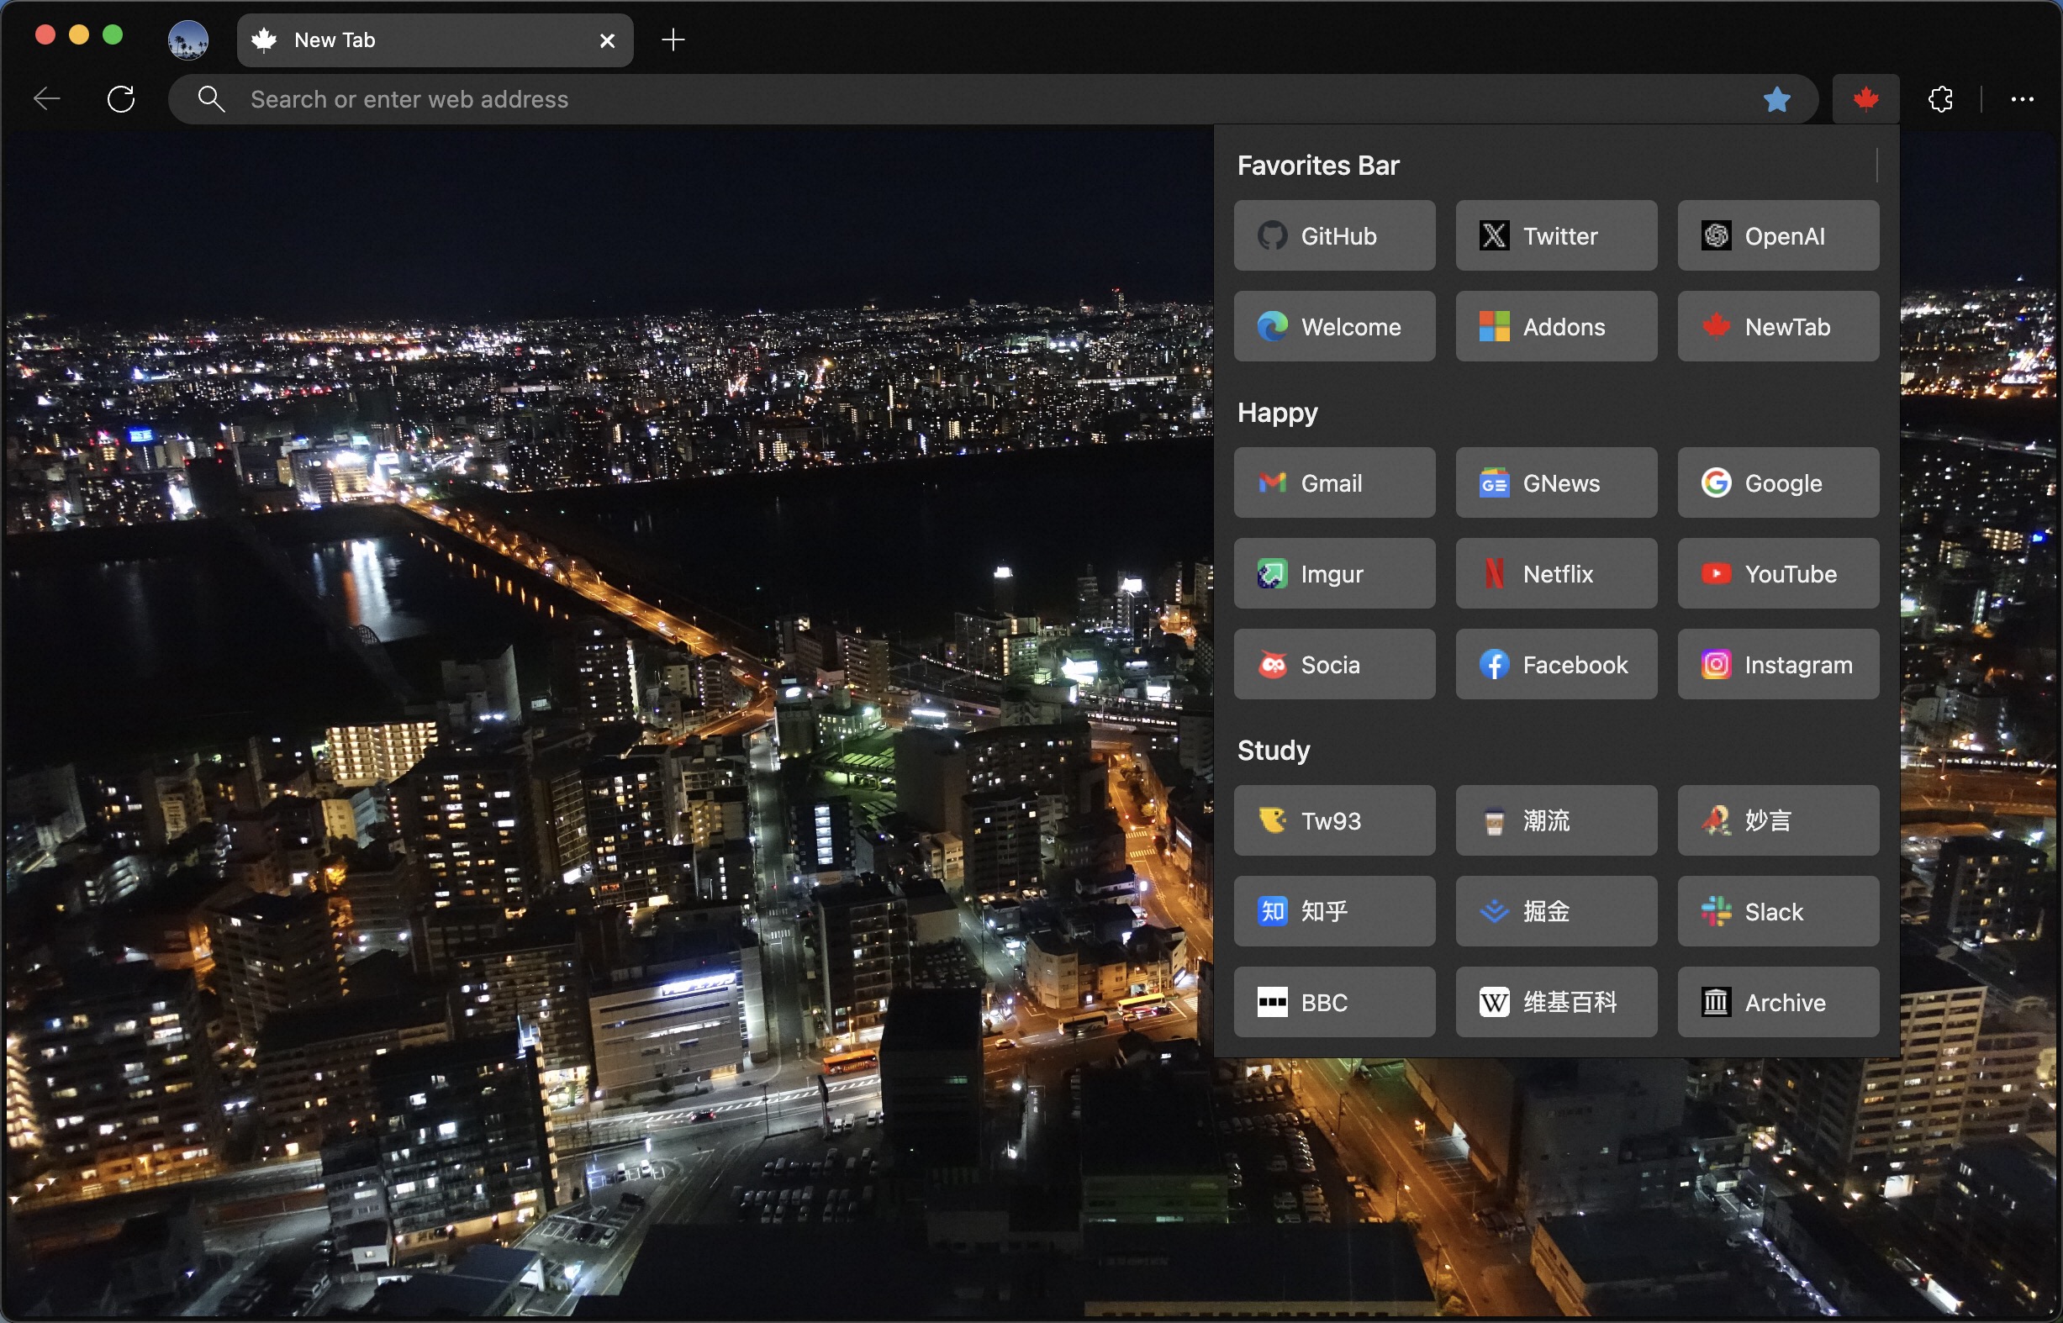This screenshot has width=2063, height=1323.
Task: Open the YouTube bookmark in Happy
Action: click(1777, 574)
